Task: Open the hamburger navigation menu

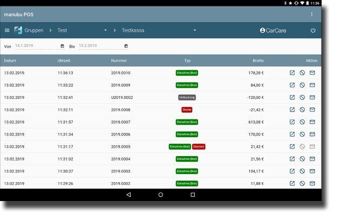Action: (7, 30)
